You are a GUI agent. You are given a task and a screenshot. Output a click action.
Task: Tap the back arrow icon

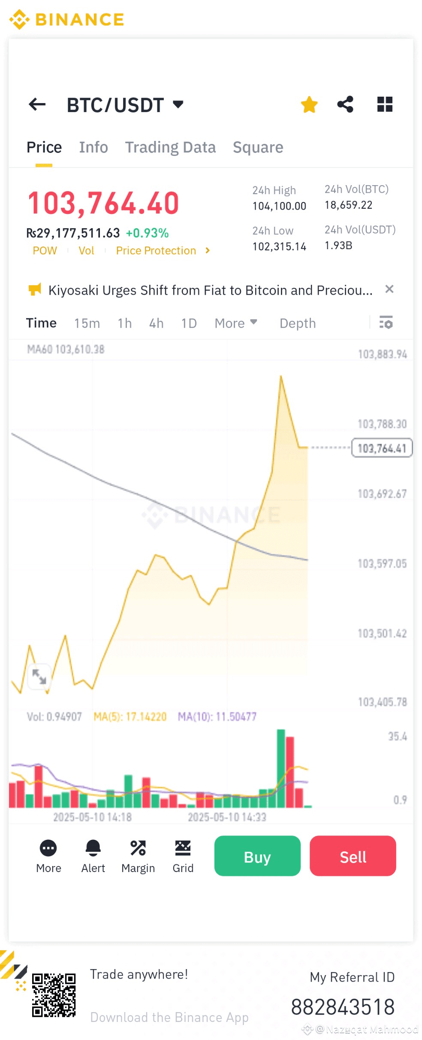tap(37, 104)
